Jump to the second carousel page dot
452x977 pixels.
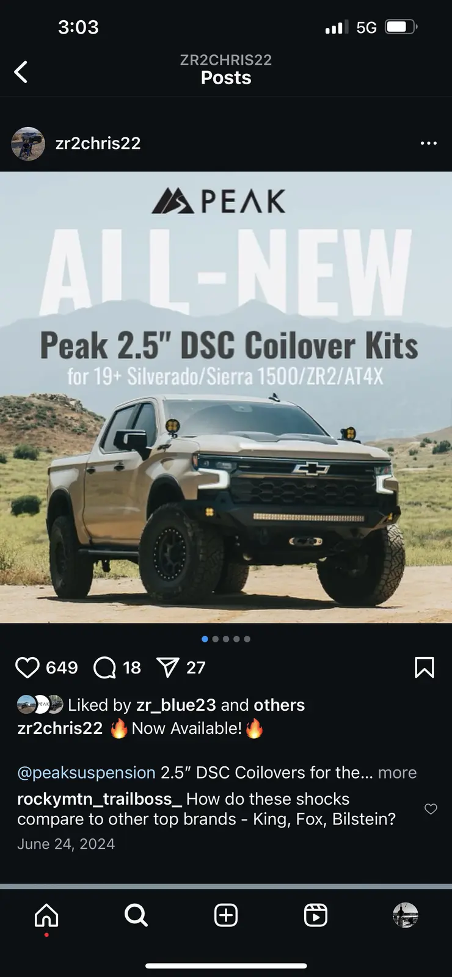point(215,639)
